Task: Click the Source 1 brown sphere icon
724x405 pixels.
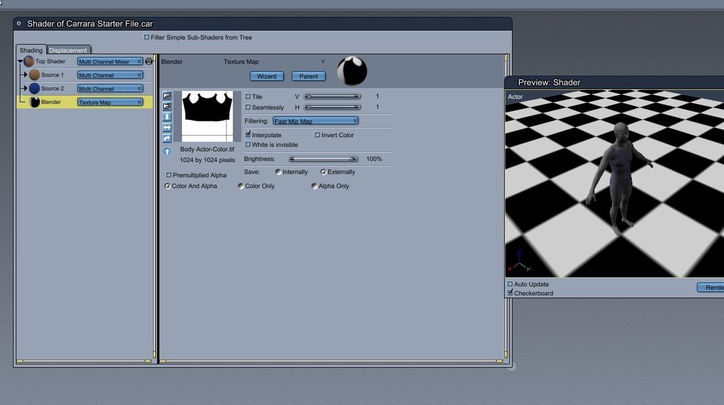Action: (34, 75)
